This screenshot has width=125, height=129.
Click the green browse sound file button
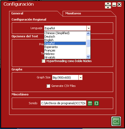pyautogui.click(x=90, y=103)
